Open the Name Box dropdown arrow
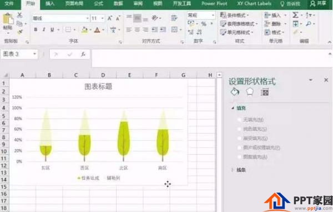The image size is (333, 212). (34, 54)
